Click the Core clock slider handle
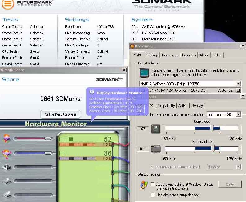246x202 pixels. pyautogui.click(x=212, y=128)
